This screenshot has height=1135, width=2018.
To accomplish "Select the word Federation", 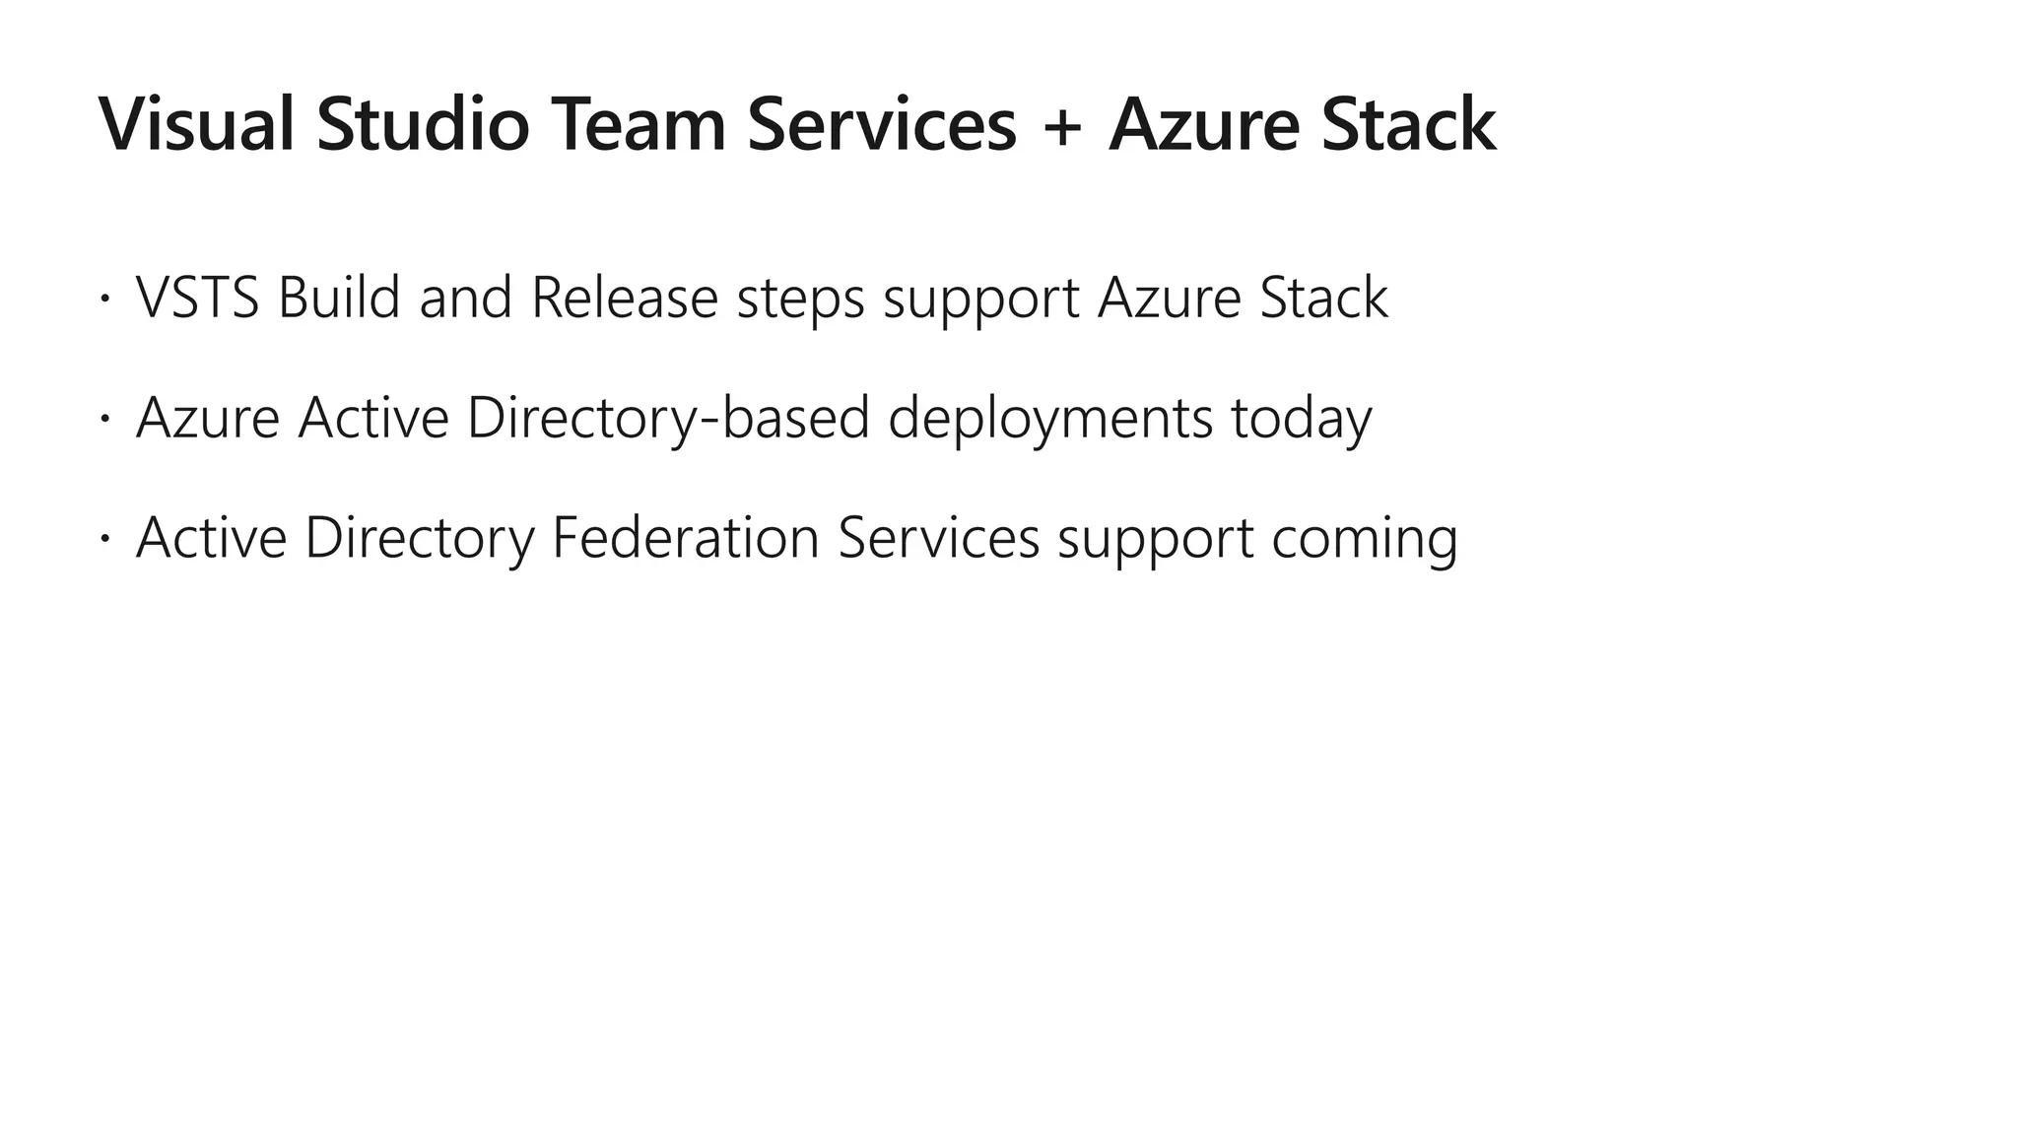I will click(x=686, y=538).
